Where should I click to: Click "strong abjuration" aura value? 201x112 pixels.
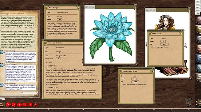[x=61, y=56]
